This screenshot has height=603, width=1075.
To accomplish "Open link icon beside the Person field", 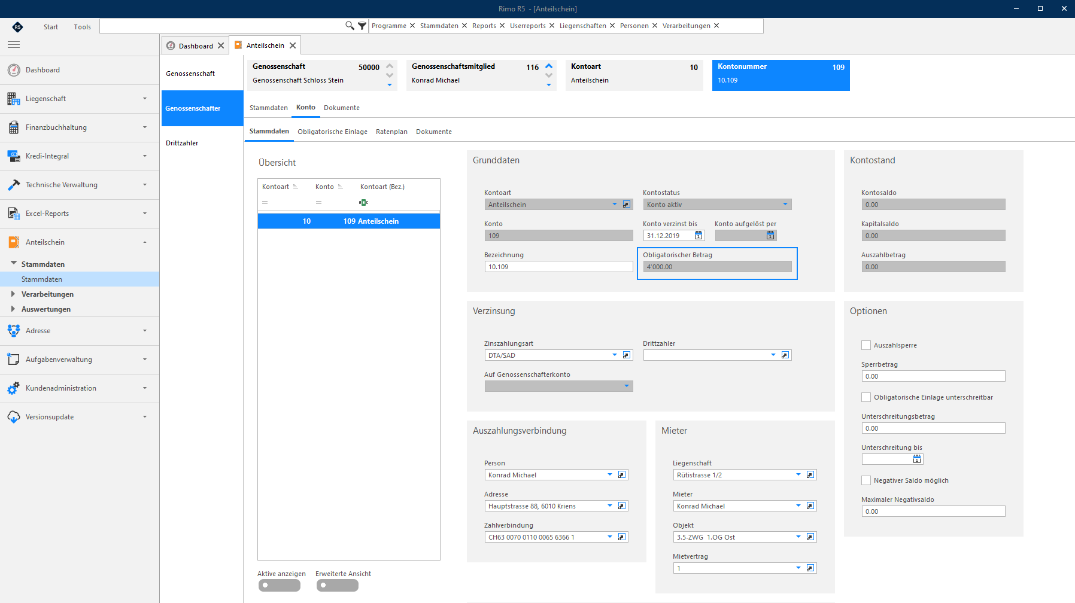I will 622,475.
